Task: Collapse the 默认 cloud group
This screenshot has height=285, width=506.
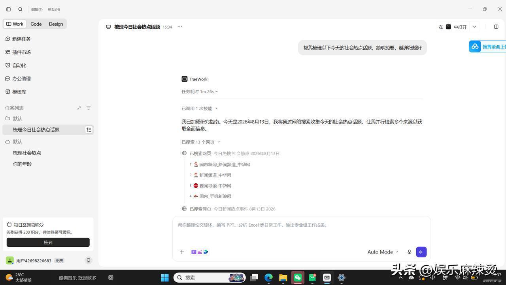Action: [x=14, y=142]
